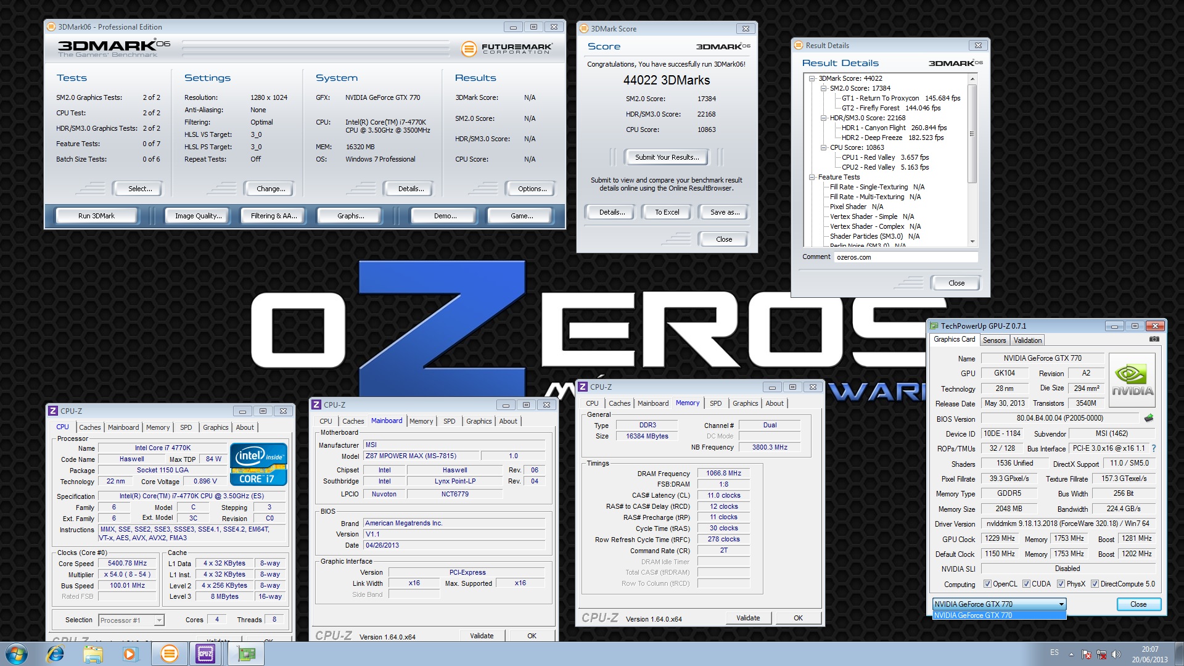
Task: Click the NVIDIA logo in GPU-Z
Action: (1132, 380)
